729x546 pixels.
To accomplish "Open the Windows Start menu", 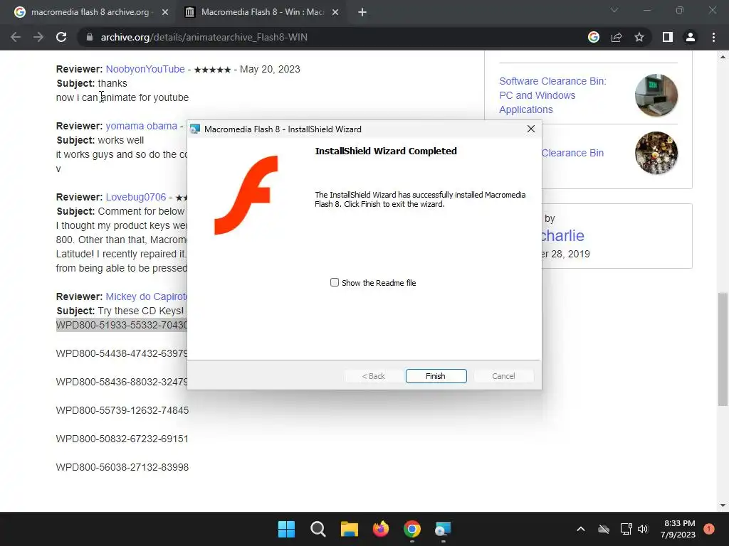I will click(x=286, y=529).
